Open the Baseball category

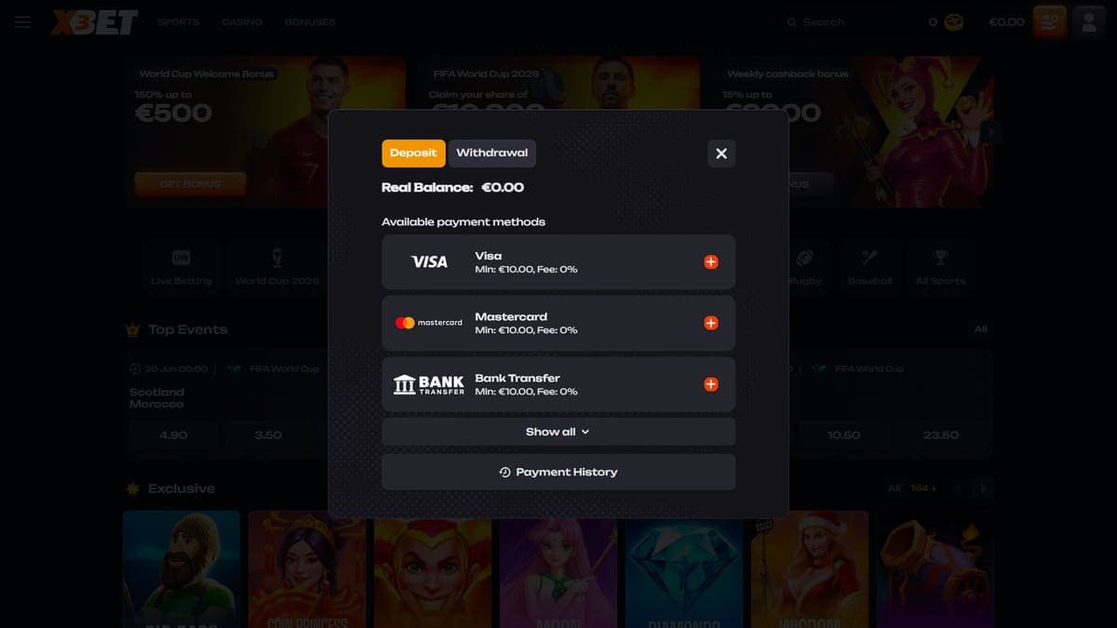click(869, 266)
